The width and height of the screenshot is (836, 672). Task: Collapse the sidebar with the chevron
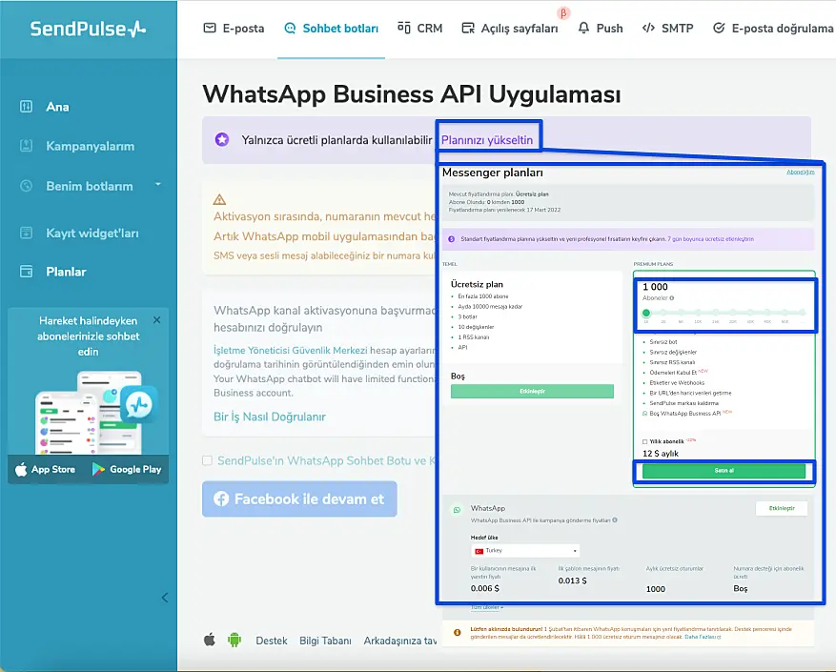click(x=164, y=598)
